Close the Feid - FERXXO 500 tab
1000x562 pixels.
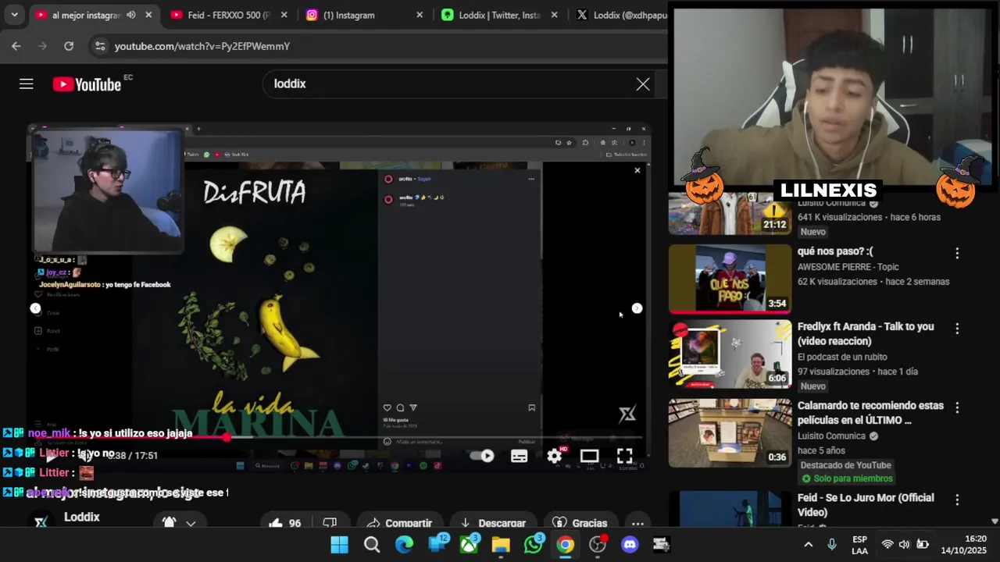pos(284,15)
